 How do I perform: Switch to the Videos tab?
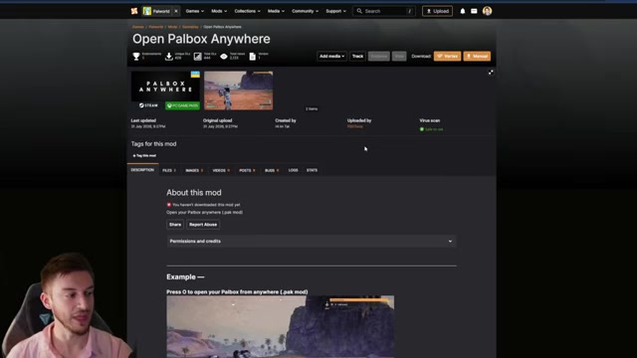[x=221, y=170]
